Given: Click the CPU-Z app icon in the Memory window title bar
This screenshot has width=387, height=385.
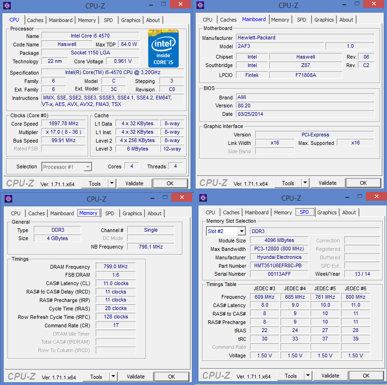Looking at the screenshot, I should point(8,199).
